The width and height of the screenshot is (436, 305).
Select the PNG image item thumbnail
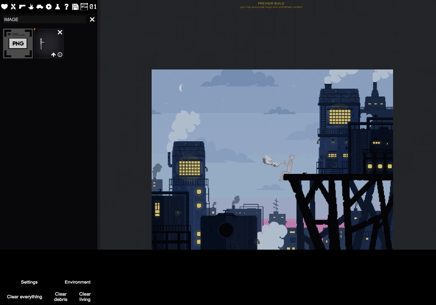tap(18, 43)
